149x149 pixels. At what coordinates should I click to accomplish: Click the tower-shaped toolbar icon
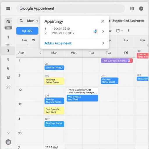click(x=129, y=31)
